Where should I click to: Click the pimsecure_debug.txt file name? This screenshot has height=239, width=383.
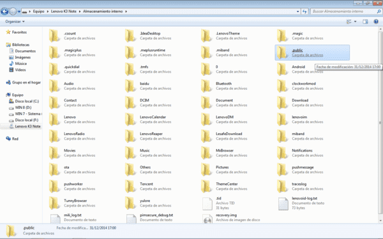pos(156,215)
